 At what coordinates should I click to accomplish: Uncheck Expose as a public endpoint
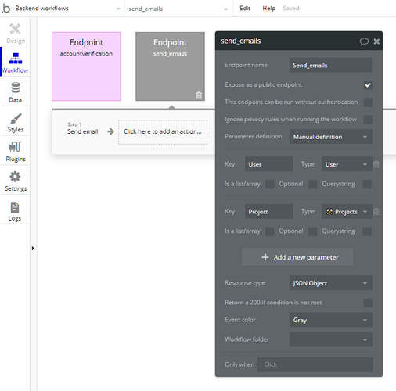[368, 85]
